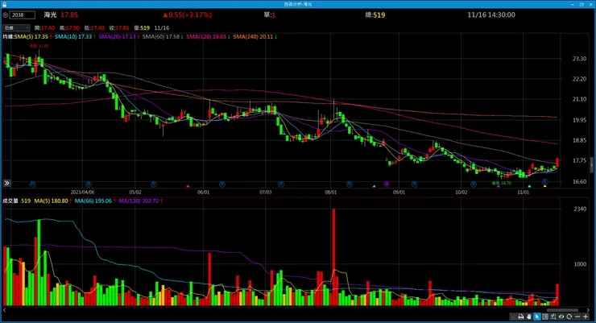Click the 06/01 date label

[203, 193]
